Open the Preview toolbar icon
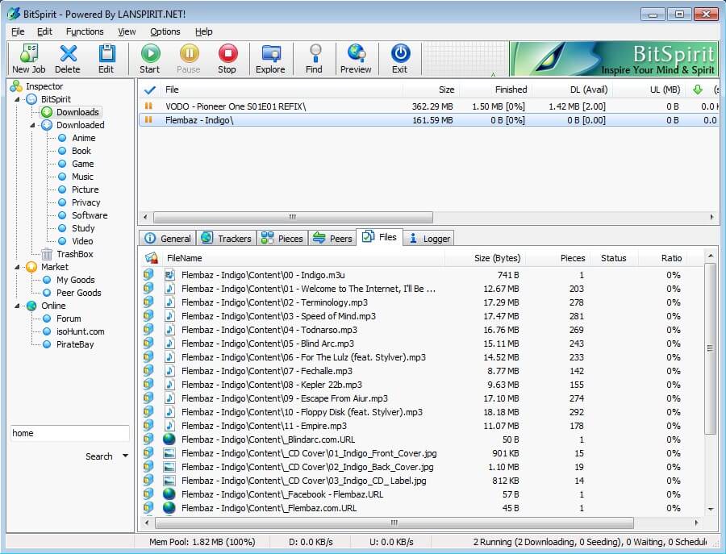726x554 pixels. point(356,54)
